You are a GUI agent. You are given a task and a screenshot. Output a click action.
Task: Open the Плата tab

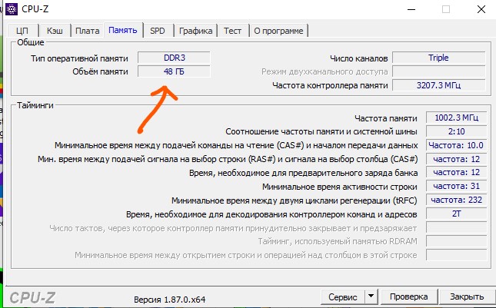(88, 31)
